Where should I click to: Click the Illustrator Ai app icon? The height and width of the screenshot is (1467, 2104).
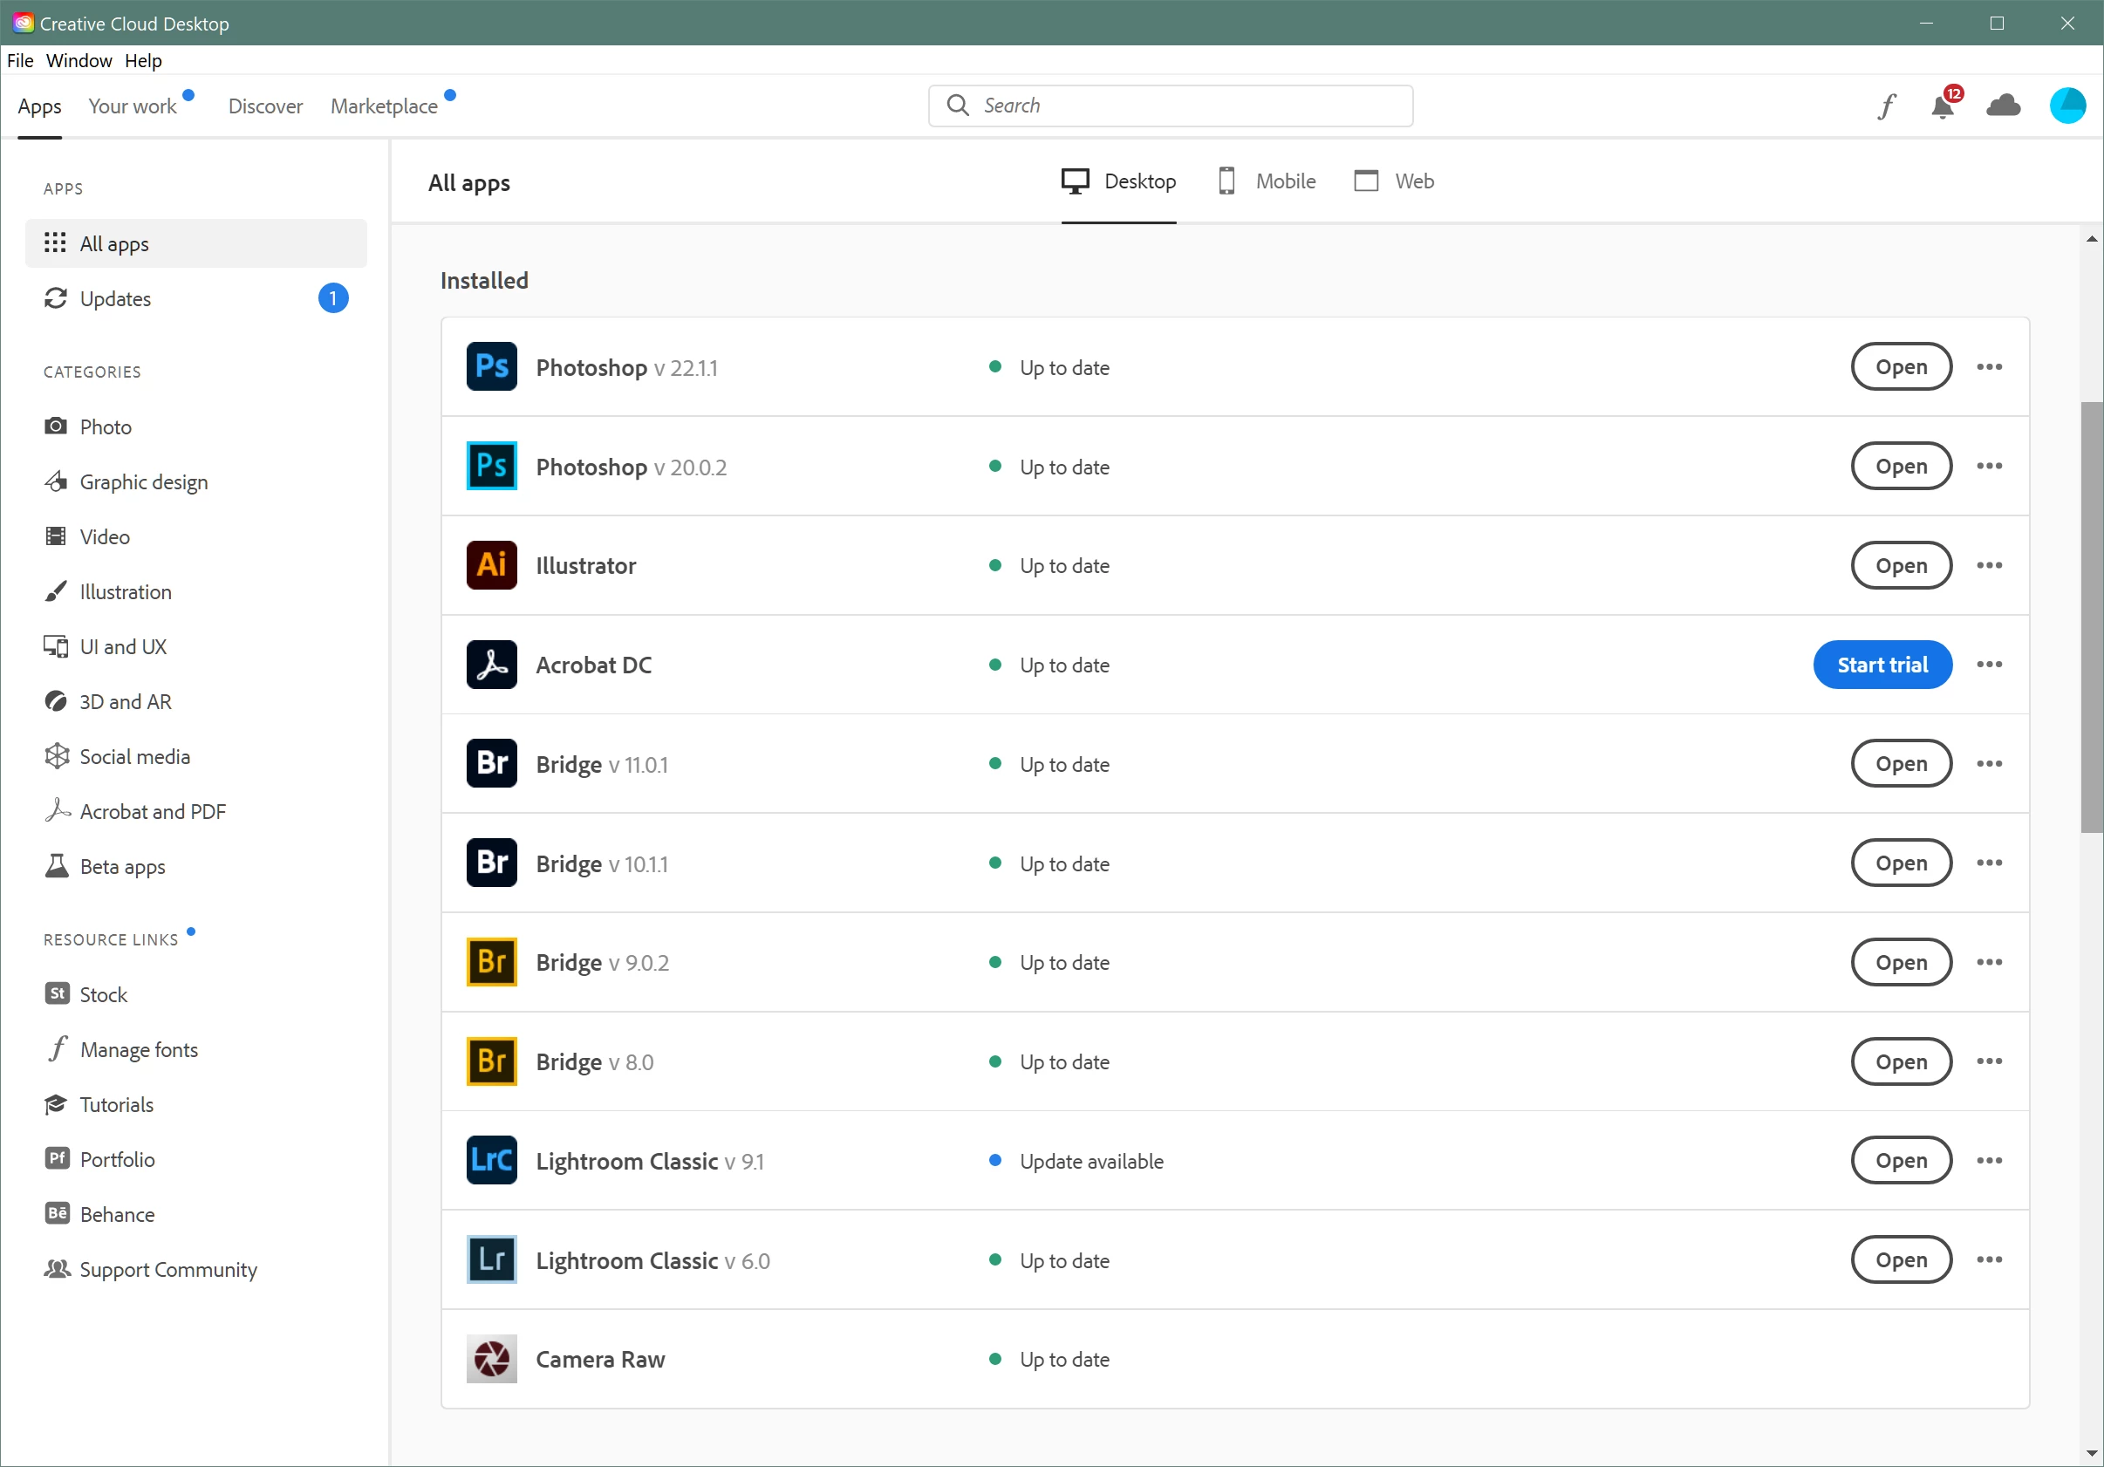click(x=491, y=565)
